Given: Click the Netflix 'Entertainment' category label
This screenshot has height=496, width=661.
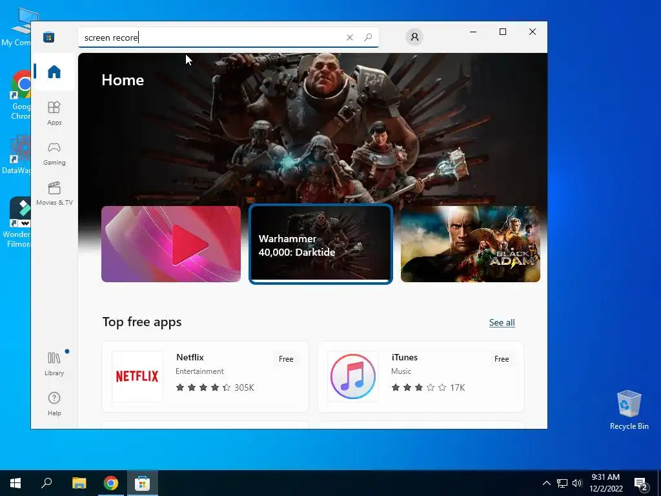Looking at the screenshot, I should pos(199,371).
